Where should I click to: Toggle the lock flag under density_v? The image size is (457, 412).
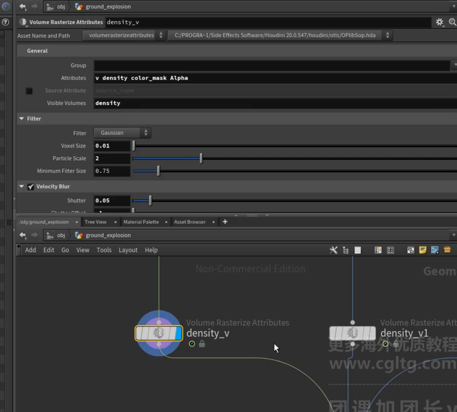[x=202, y=344]
